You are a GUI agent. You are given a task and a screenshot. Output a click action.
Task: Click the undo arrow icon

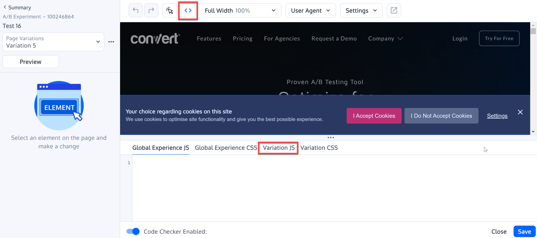click(135, 10)
